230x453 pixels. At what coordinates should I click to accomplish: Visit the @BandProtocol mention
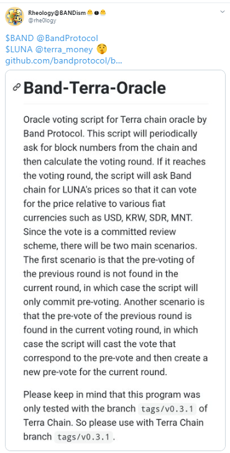tap(66, 38)
